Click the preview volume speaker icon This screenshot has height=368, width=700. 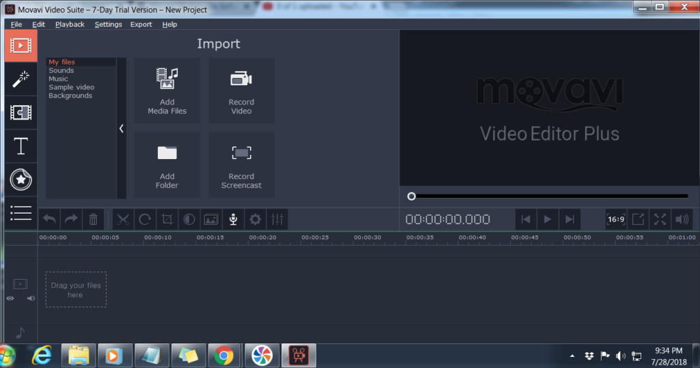[682, 219]
